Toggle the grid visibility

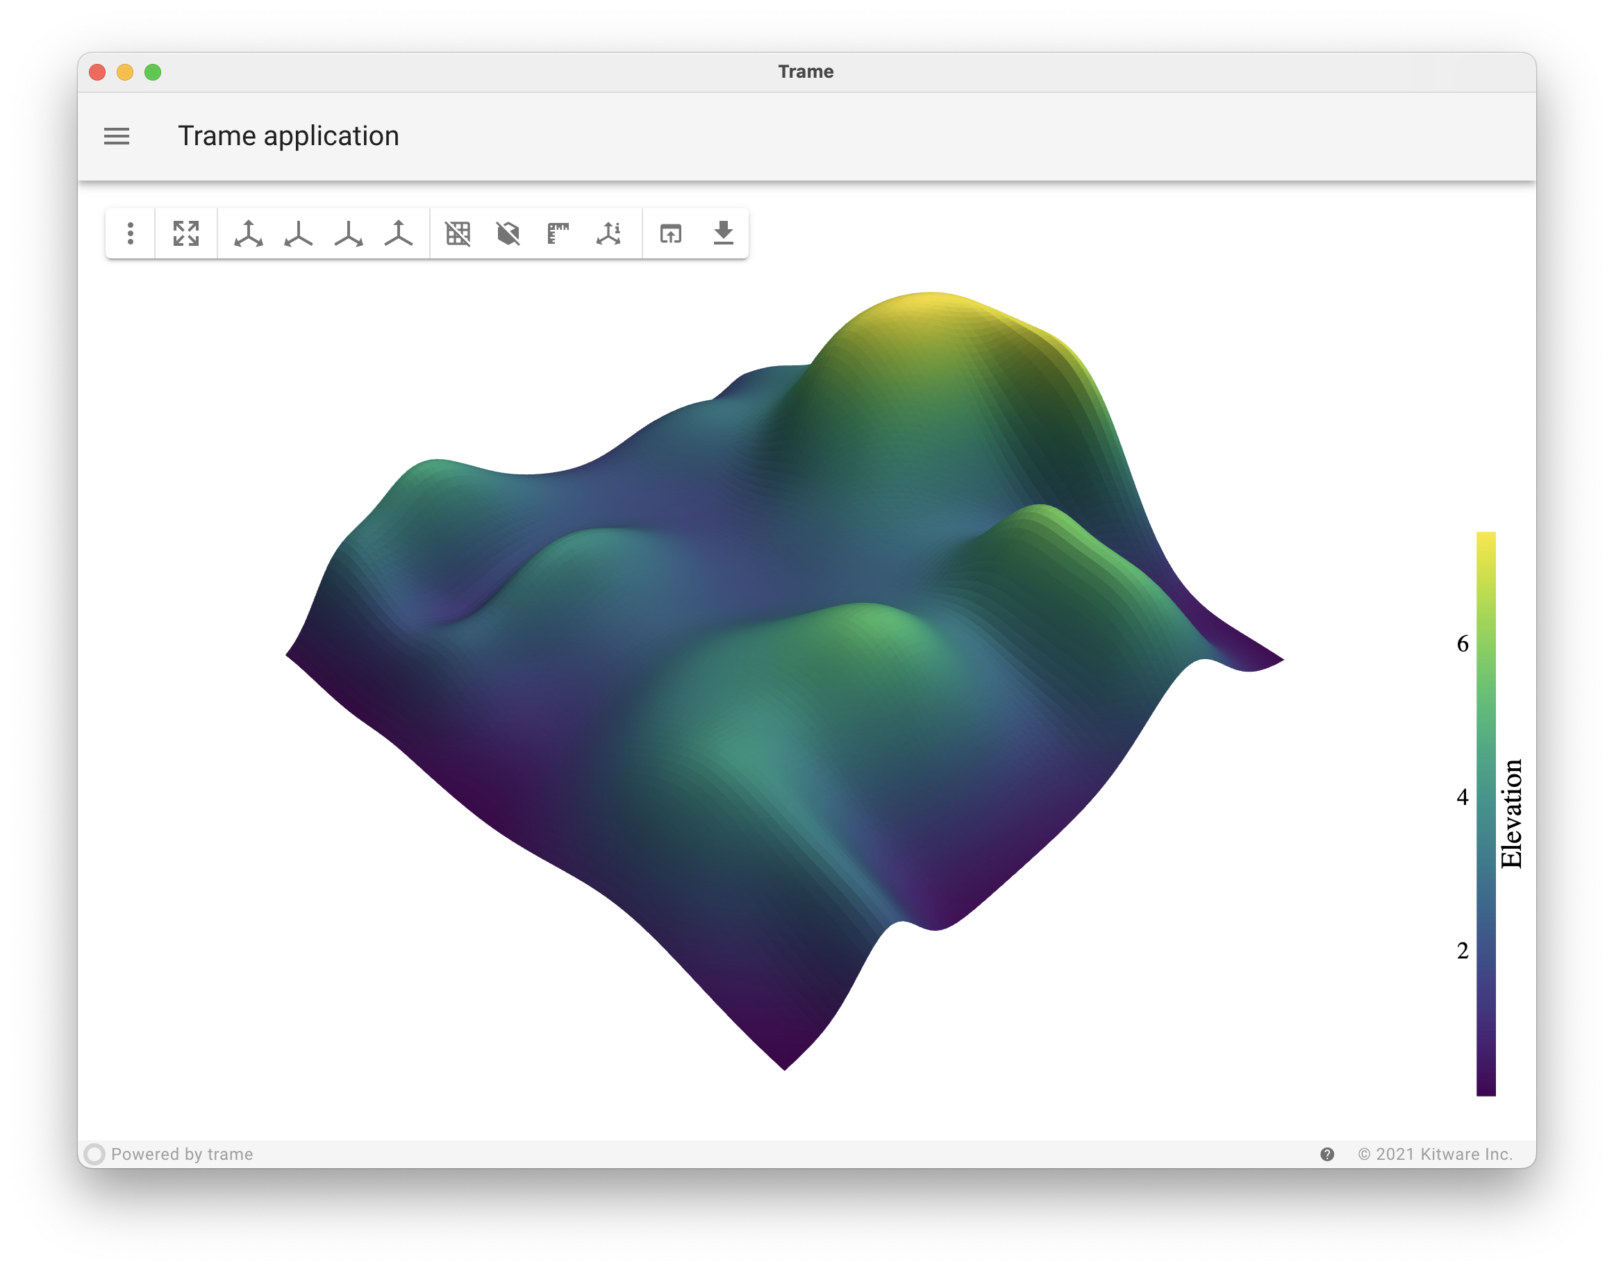[x=459, y=233]
